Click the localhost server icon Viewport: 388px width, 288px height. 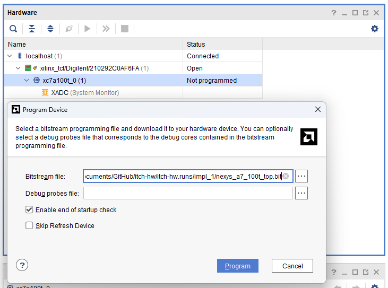pos(20,56)
